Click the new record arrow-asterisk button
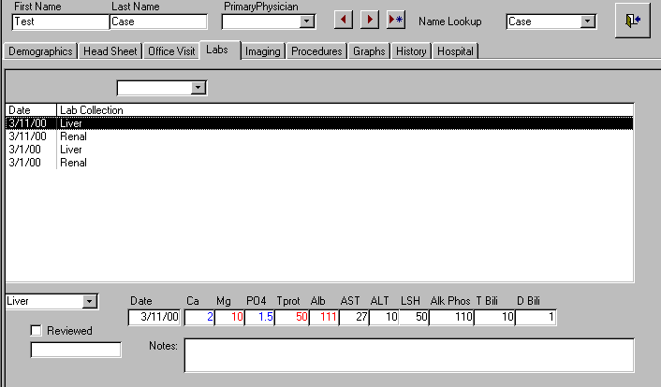 tap(395, 21)
